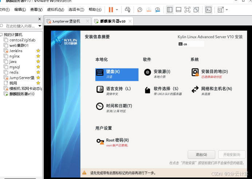
Task: Click the pause virtual machine toolbar icon
Action: [x=111, y=10]
